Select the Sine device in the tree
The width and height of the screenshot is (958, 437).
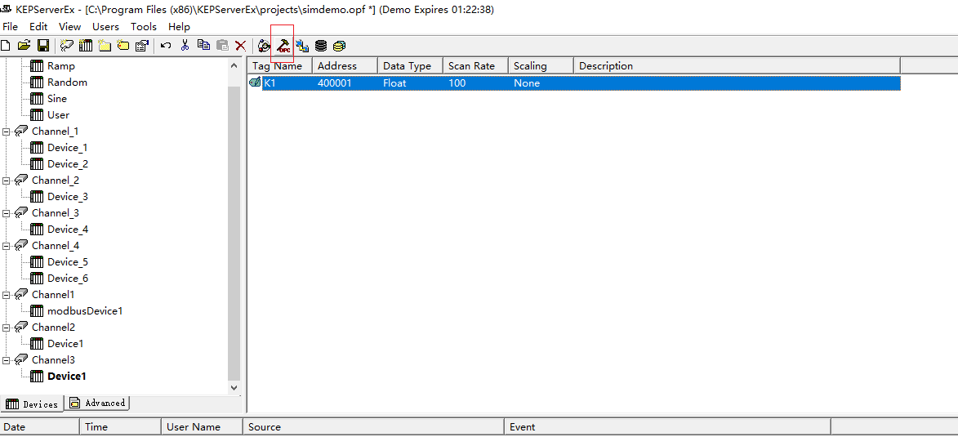pyautogui.click(x=57, y=98)
